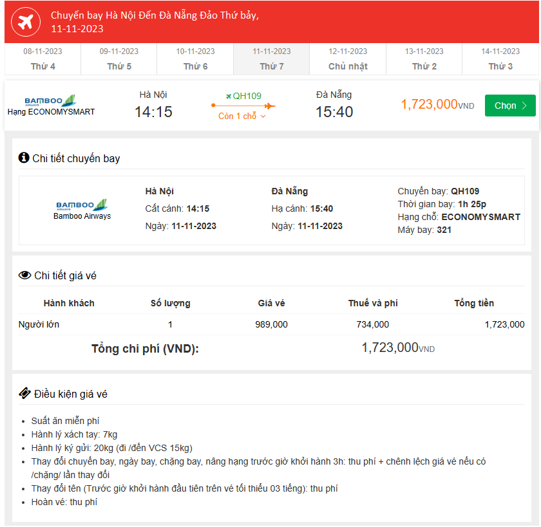Click the info icon beside Chi tiết chuyến bay

[x=24, y=158]
